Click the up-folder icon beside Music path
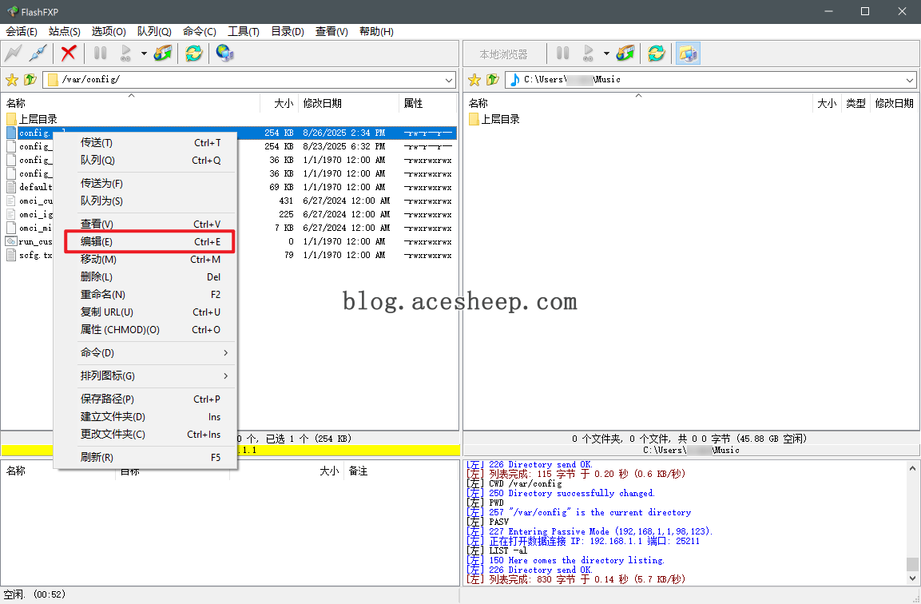 pyautogui.click(x=493, y=79)
